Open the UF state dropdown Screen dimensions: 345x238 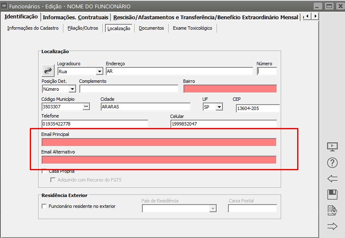pyautogui.click(x=219, y=107)
